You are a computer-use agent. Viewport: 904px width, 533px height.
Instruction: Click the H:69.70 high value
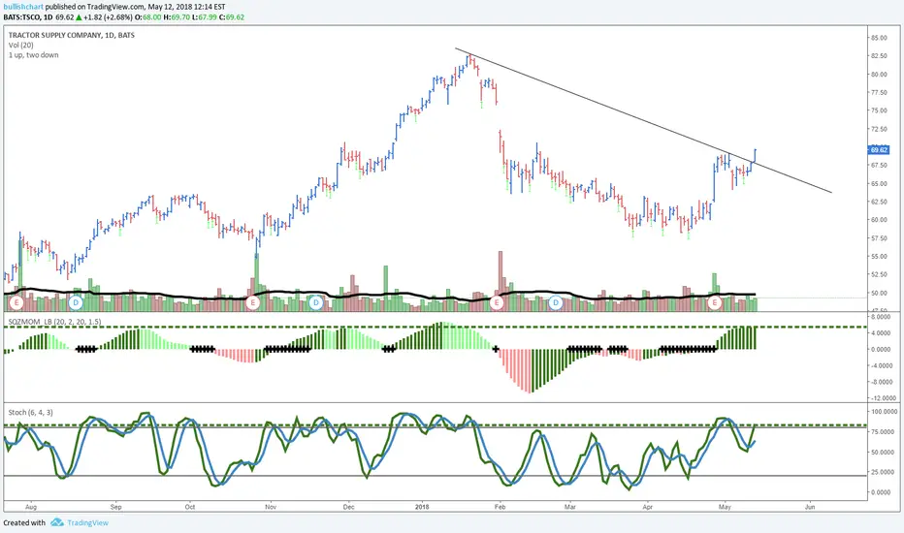[177, 17]
